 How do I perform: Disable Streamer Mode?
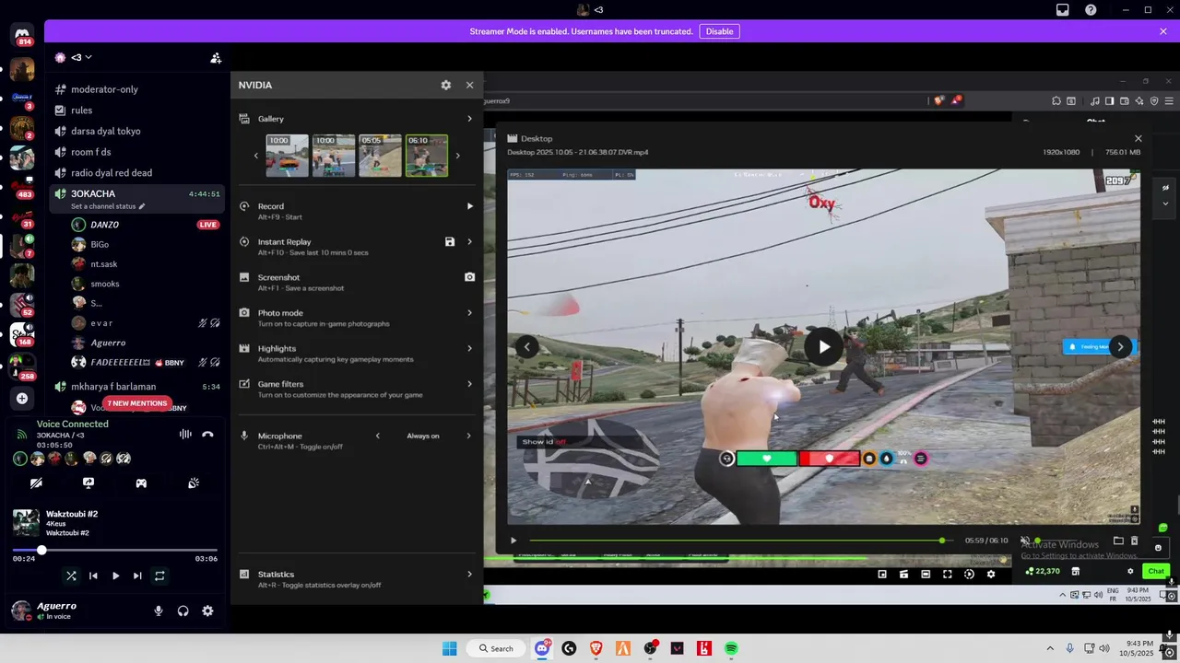719,31
